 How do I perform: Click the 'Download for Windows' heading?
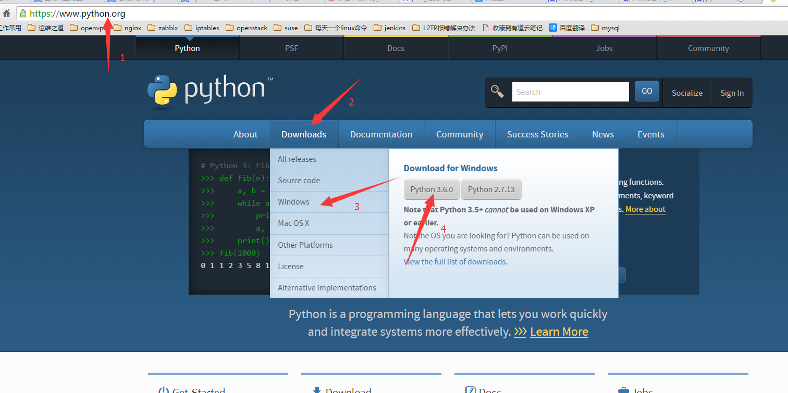point(450,168)
